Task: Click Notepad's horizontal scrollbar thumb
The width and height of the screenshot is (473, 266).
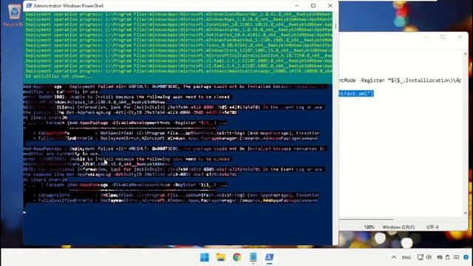Action: (x=367, y=219)
